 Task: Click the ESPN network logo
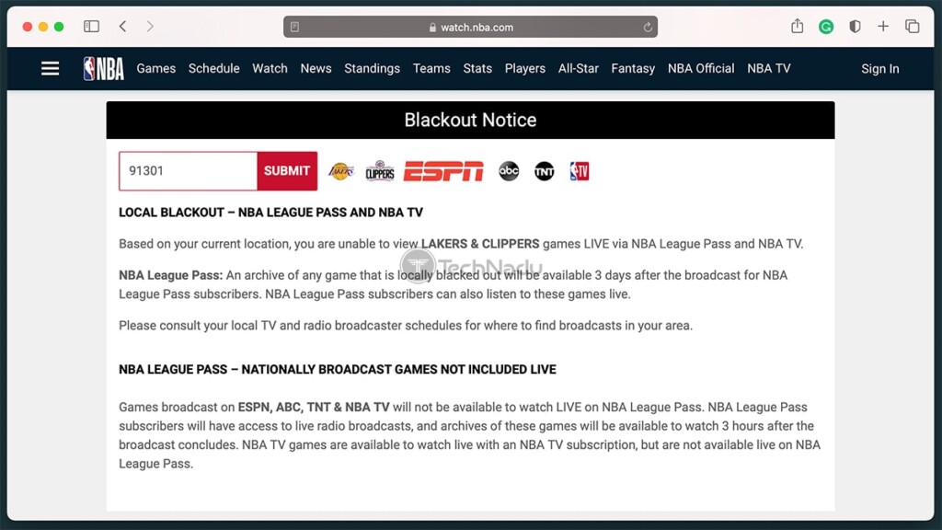coord(443,171)
